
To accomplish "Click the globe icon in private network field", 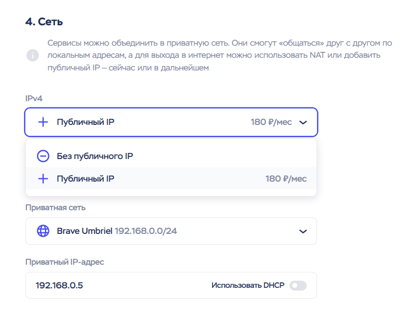I will (x=43, y=231).
